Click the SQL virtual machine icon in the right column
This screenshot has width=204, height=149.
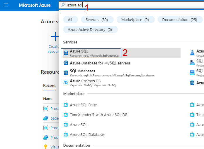pyautogui.click(x=192, y=63)
